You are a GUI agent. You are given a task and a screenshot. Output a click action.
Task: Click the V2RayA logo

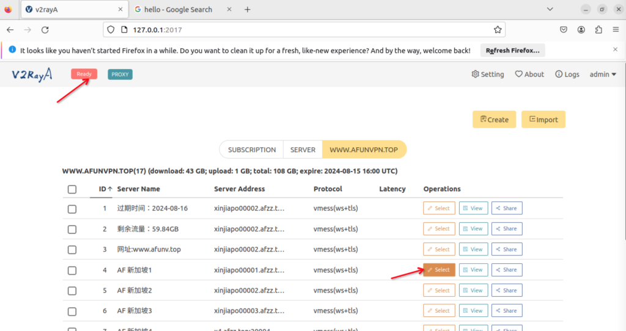[32, 74]
